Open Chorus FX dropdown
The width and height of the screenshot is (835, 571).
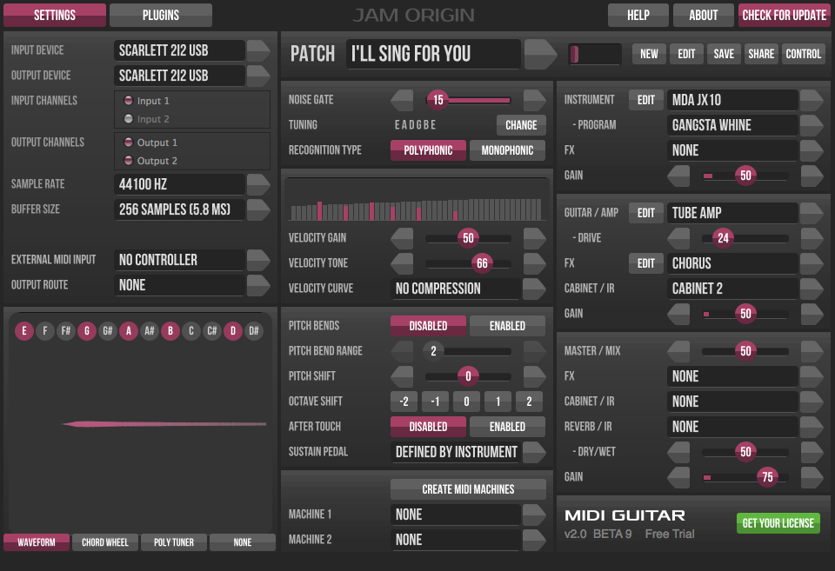coord(812,262)
